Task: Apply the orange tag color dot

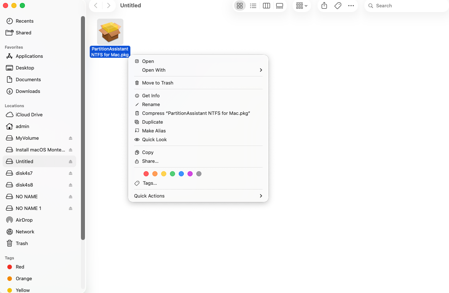Action: coord(155,174)
